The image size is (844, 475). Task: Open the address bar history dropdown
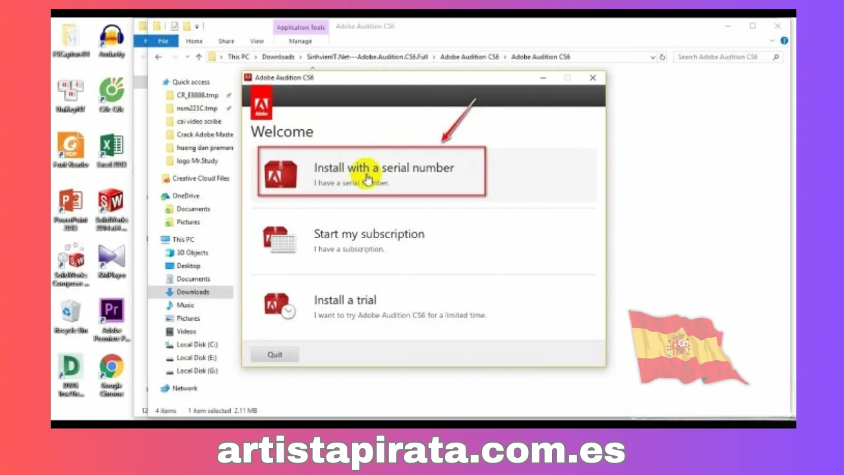click(x=653, y=57)
